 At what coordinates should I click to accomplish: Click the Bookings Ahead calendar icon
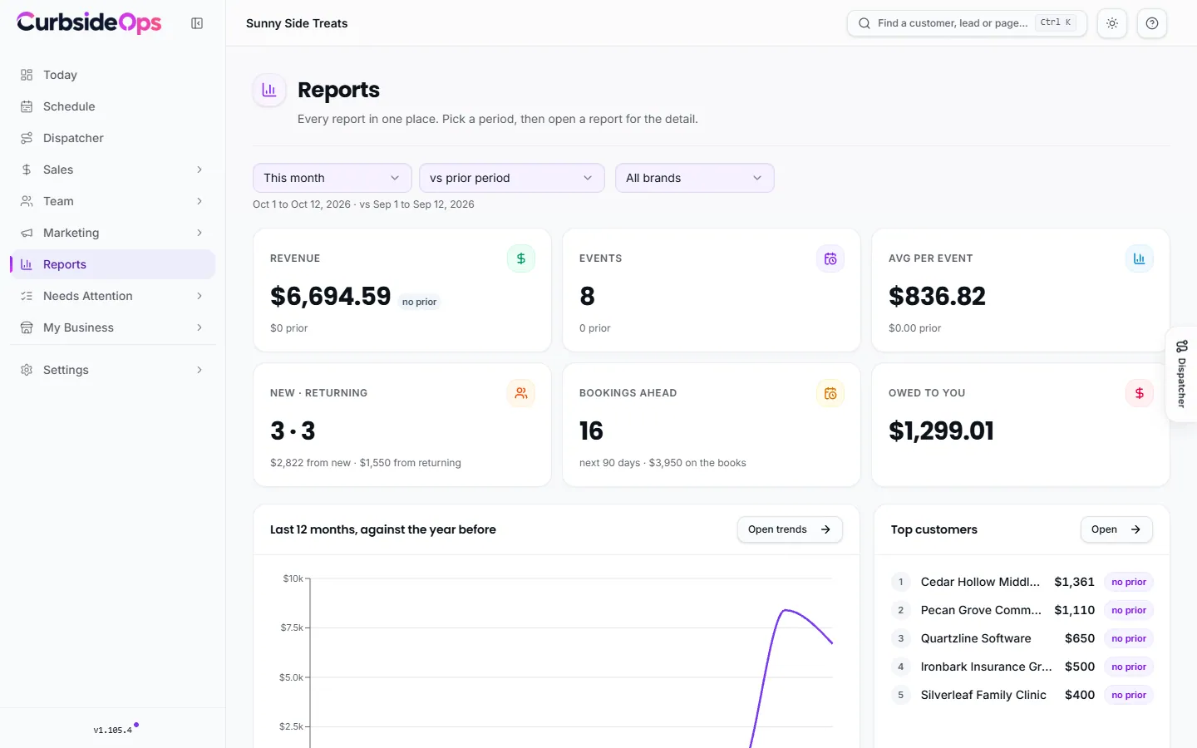tap(830, 393)
